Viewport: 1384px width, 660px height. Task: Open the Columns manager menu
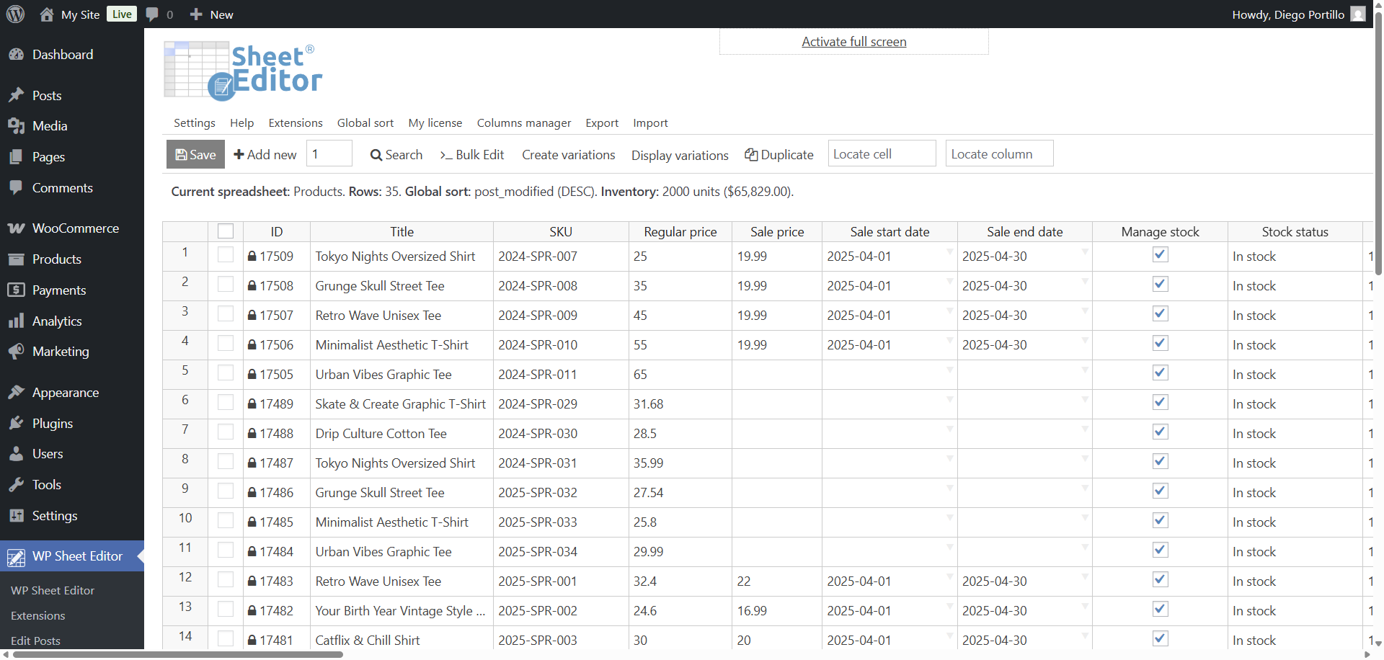pyautogui.click(x=523, y=123)
